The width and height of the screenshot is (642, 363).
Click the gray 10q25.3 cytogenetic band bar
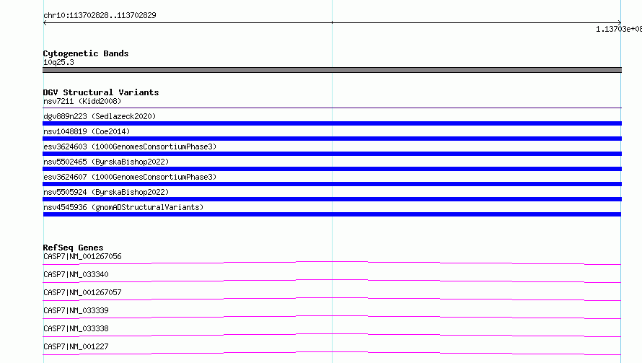[x=332, y=70]
